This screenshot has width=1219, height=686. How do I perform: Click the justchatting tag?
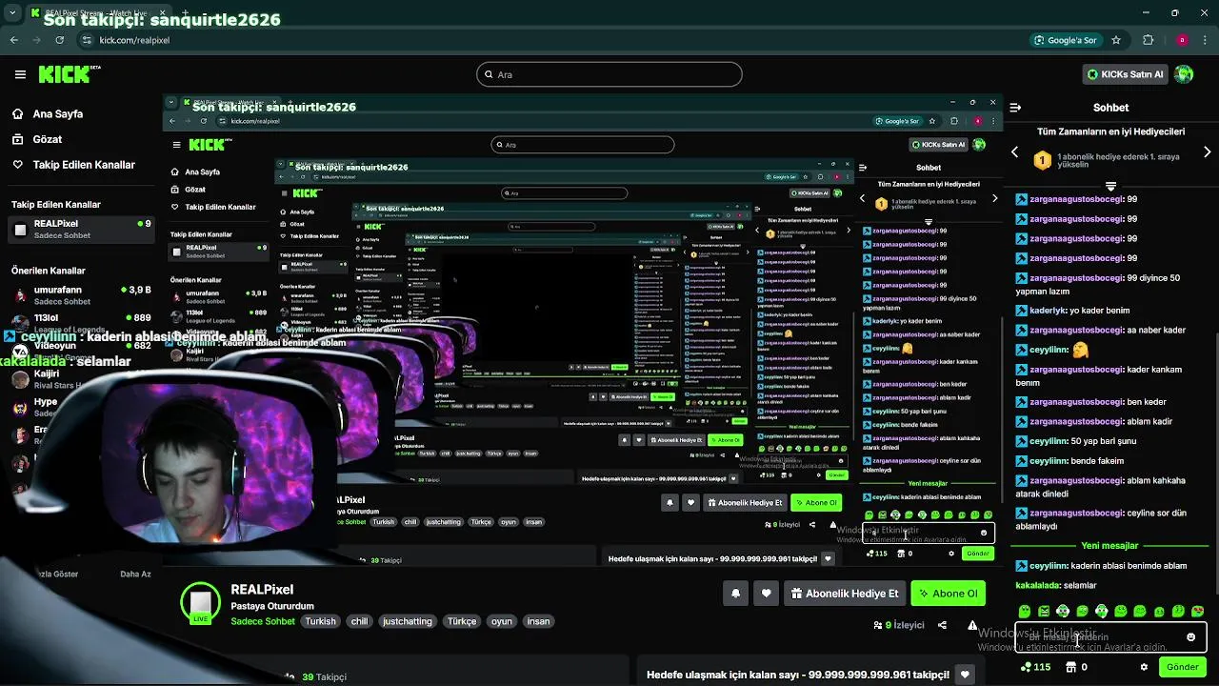click(407, 621)
